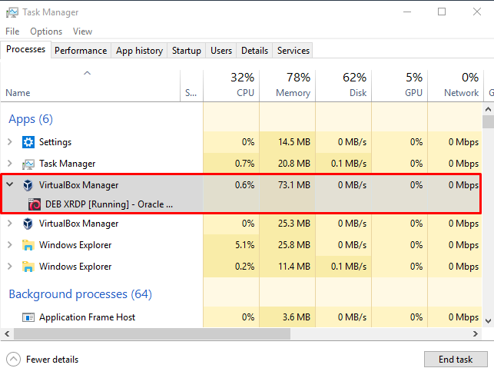Click the 73.1 MB memory value
Screen dimensions: 494x378
[x=294, y=185]
